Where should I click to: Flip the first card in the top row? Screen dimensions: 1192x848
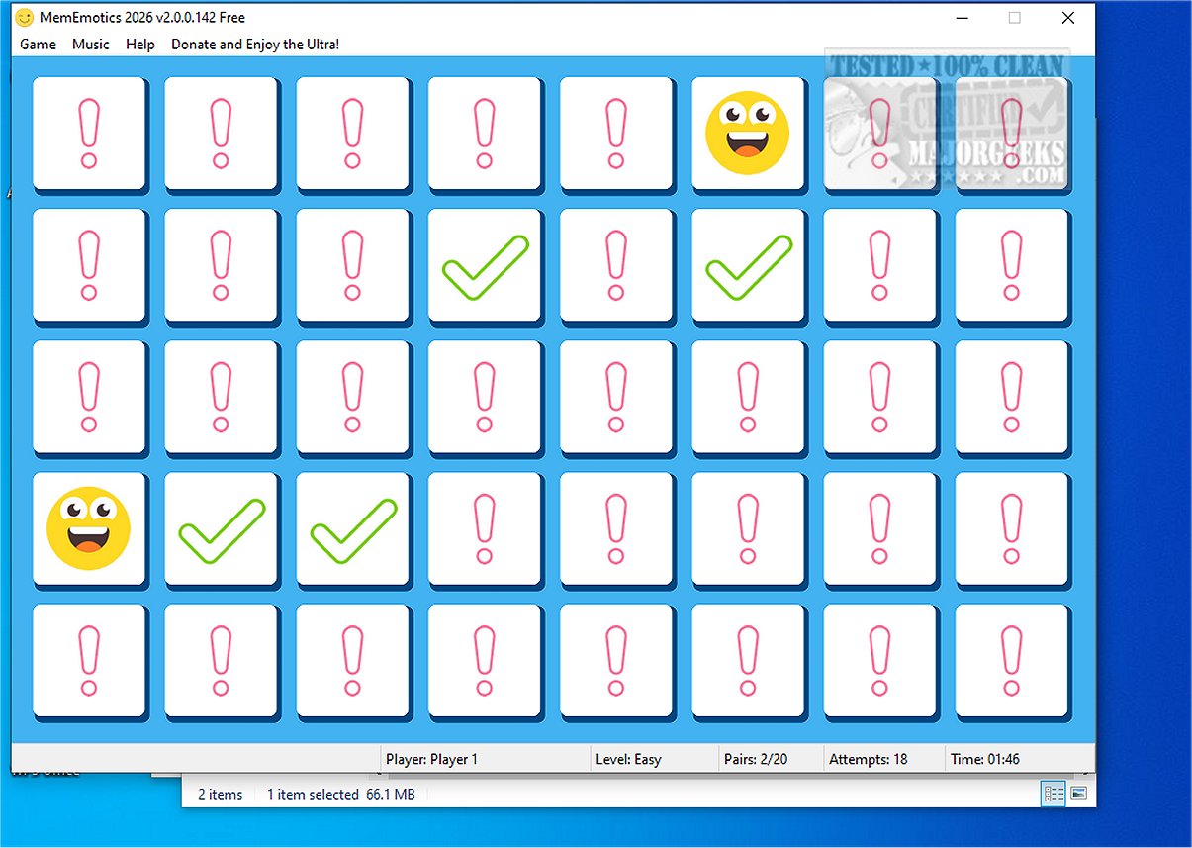click(x=89, y=133)
